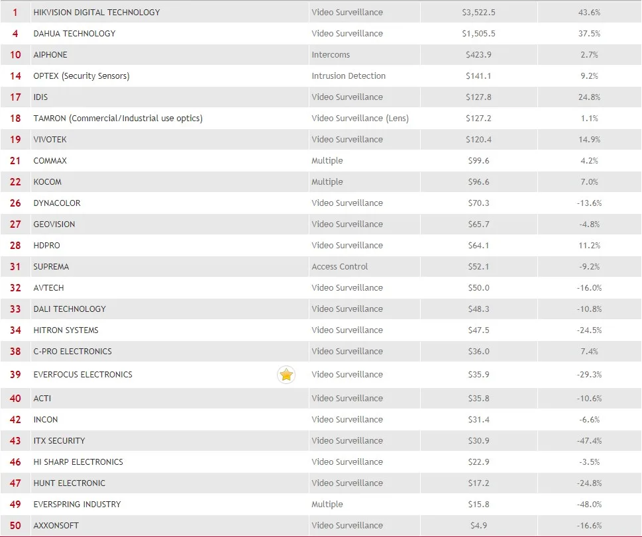Click the gold star icon beside EVERFOCUS ELECTRONICS
The height and width of the screenshot is (537, 642).
286,375
